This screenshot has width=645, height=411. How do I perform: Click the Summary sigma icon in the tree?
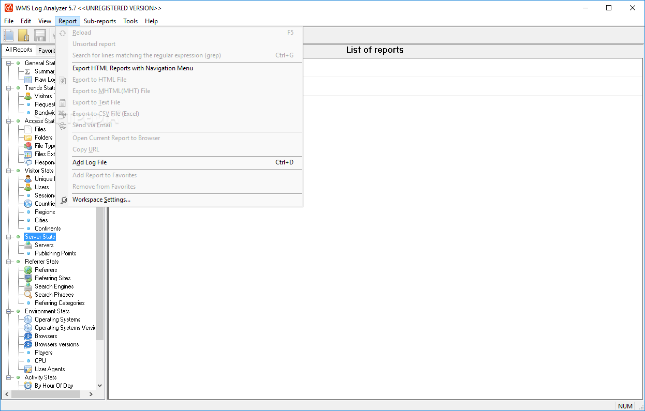[x=28, y=71]
